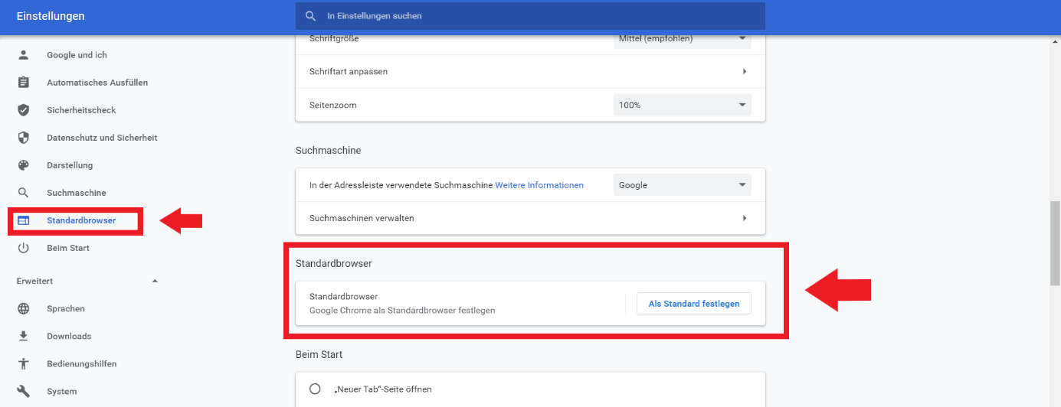Click the Als Standard festlegen button
The width and height of the screenshot is (1061, 407).
tap(693, 304)
